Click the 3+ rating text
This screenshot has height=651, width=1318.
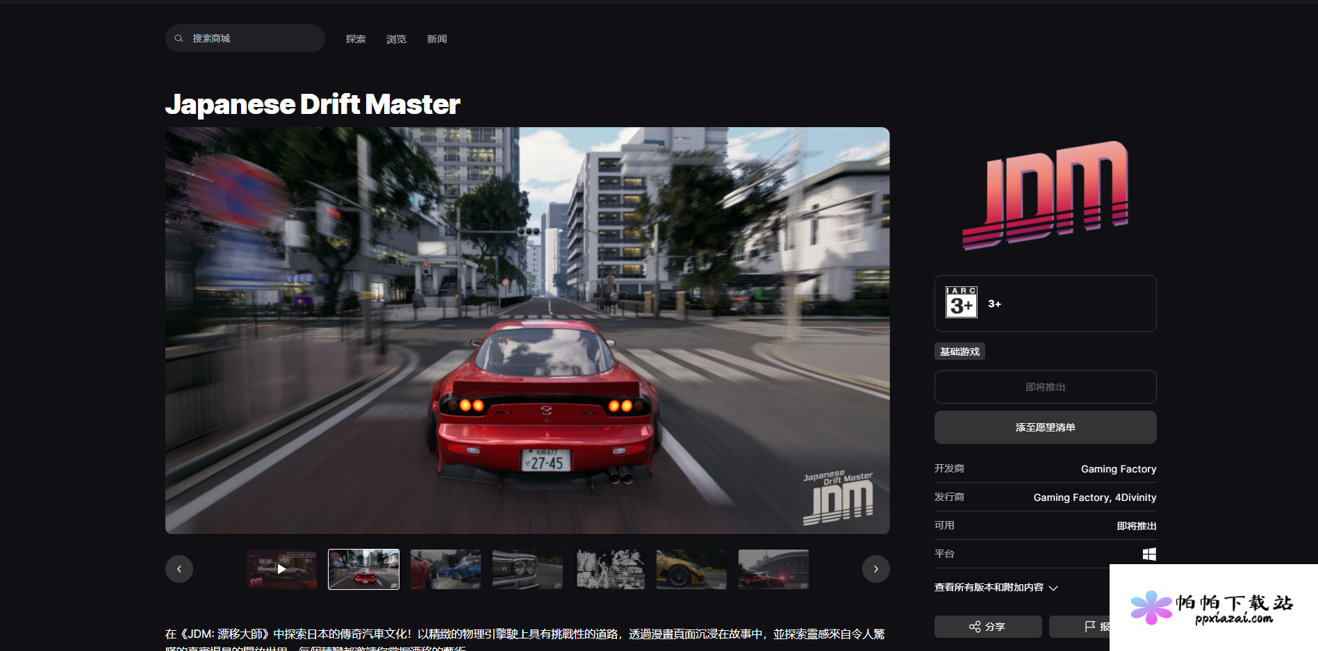click(x=994, y=304)
